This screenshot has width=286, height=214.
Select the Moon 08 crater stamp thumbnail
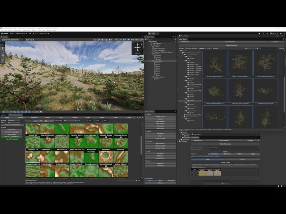tap(106, 156)
